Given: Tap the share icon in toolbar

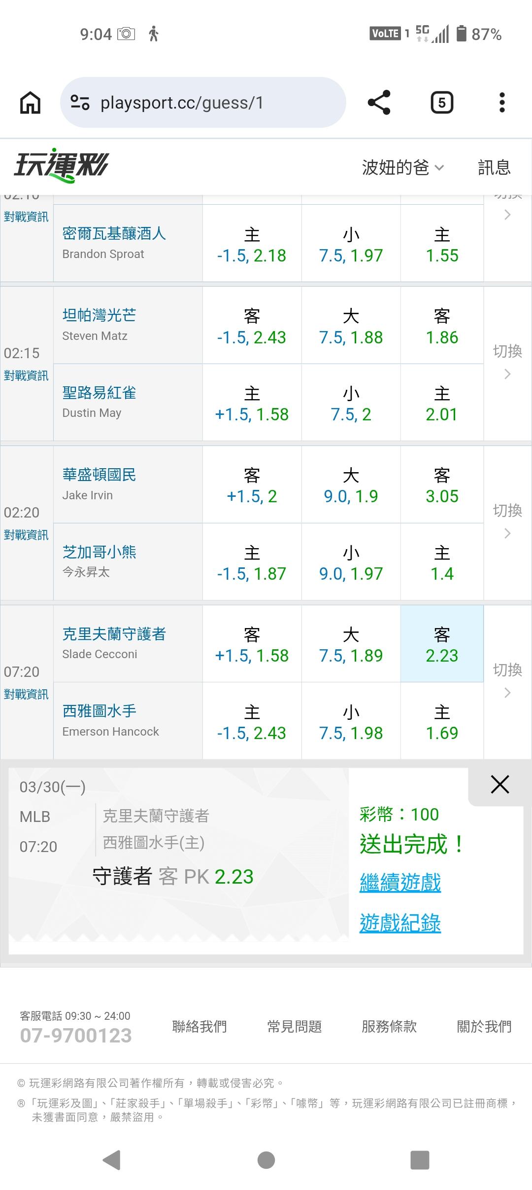Looking at the screenshot, I should [379, 103].
